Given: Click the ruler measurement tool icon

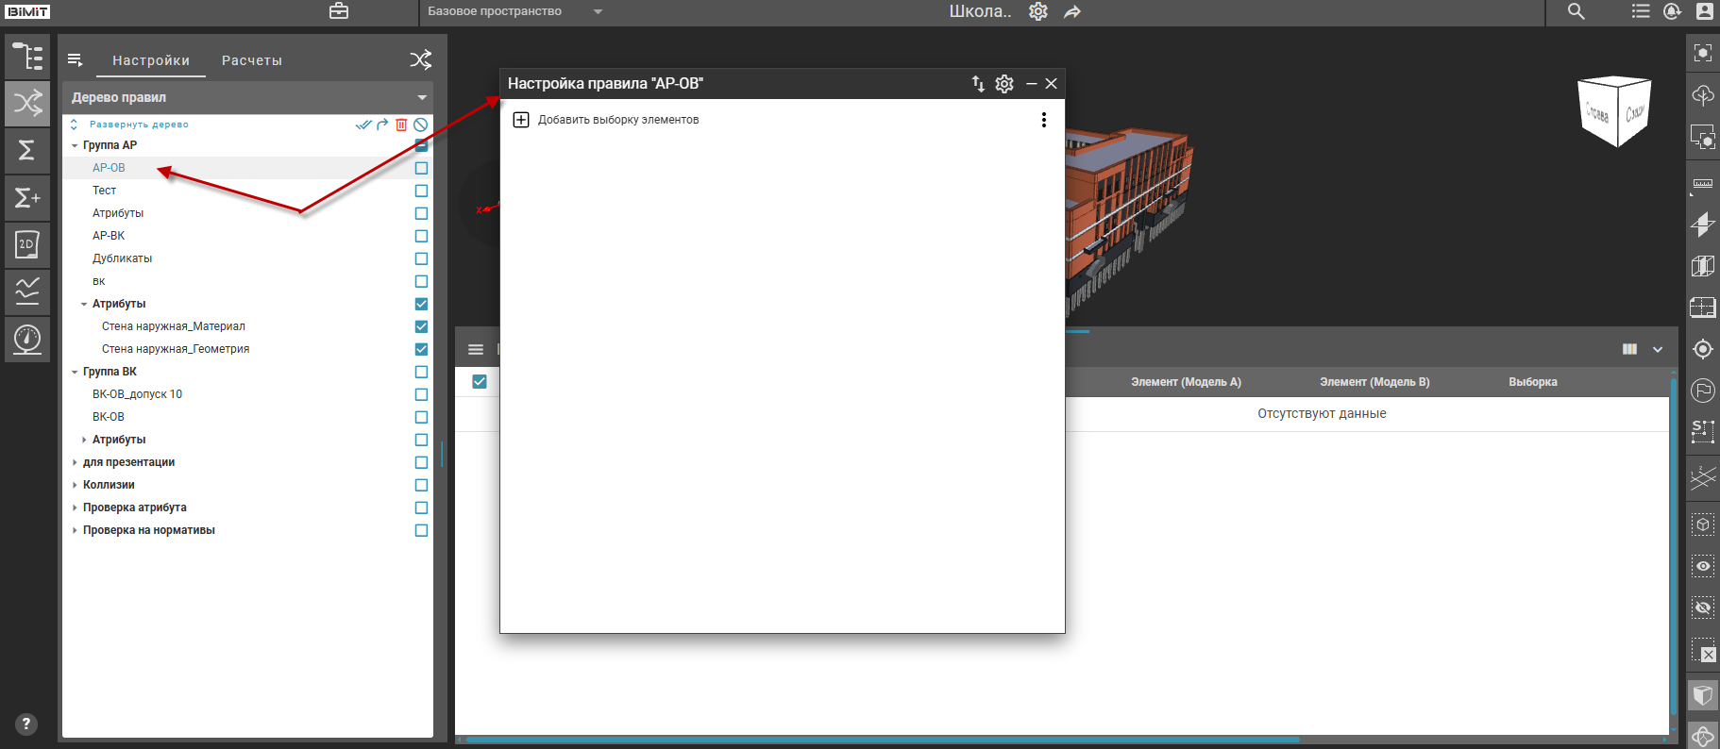Looking at the screenshot, I should (x=1702, y=184).
